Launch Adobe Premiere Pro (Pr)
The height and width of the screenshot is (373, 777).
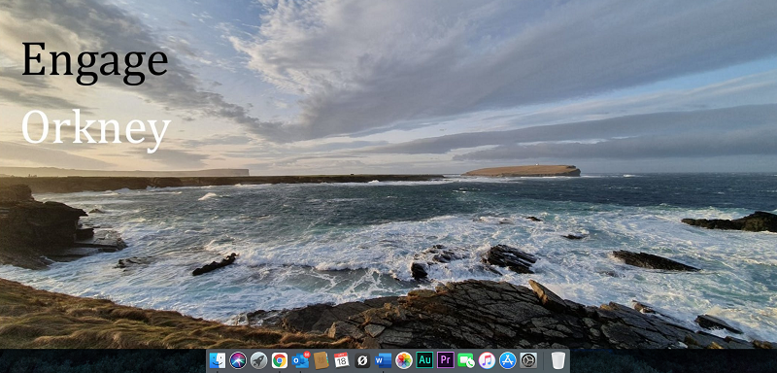click(446, 360)
